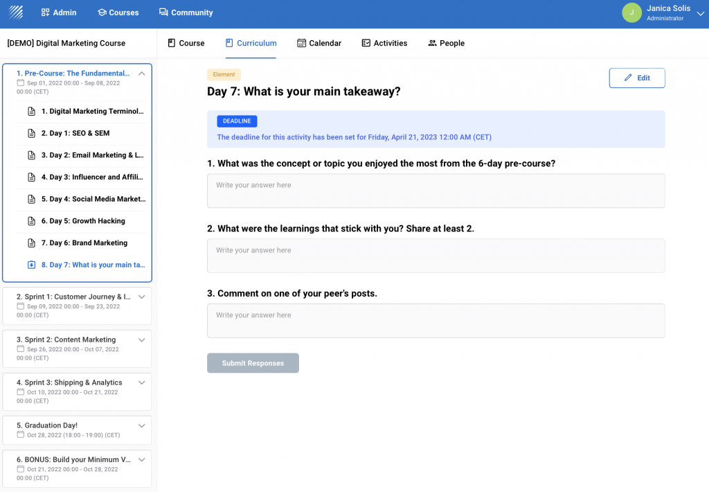The height and width of the screenshot is (492, 709).
Task: Open the Community menu in top bar
Action: [x=186, y=12]
